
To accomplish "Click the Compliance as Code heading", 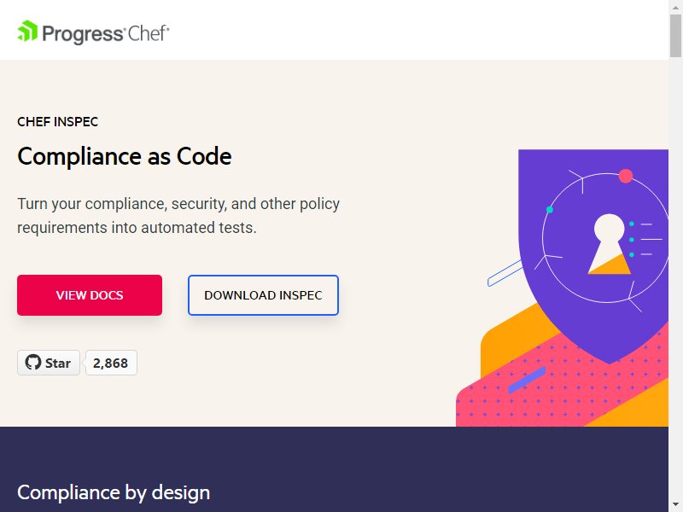I will 125,156.
